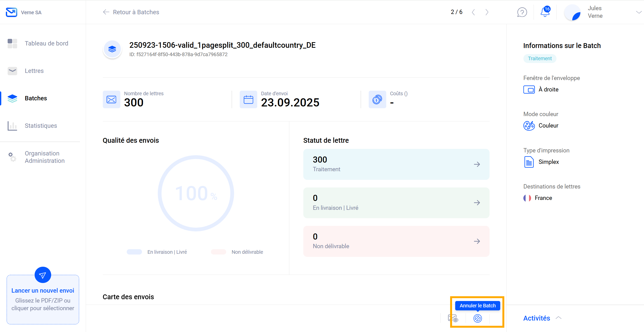644x332 pixels.
Task: Open Tableau de bord in sidebar
Action: coord(46,43)
